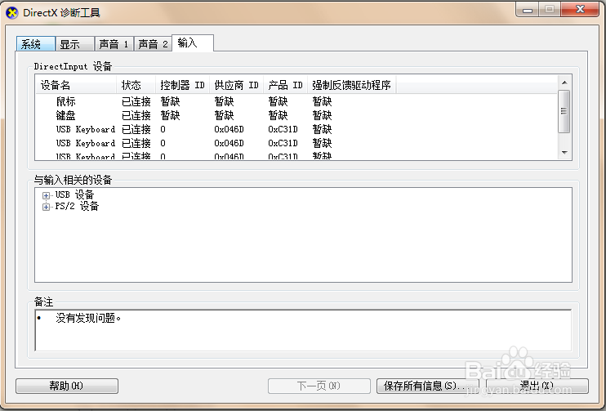Screen dimensions: 606x411
Task: Open the 声音 2 tab
Action: 153,44
